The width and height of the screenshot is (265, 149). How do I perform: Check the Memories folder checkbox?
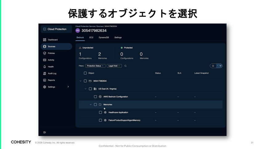(96, 105)
